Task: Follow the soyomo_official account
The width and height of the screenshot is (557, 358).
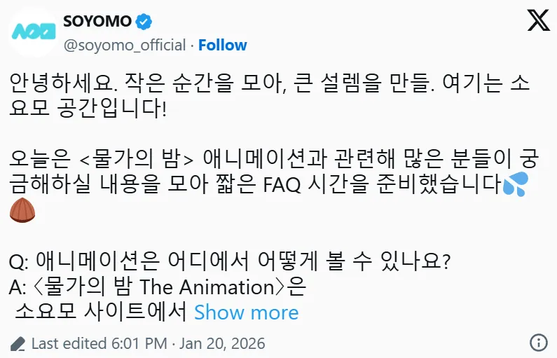Action: pyautogui.click(x=222, y=45)
